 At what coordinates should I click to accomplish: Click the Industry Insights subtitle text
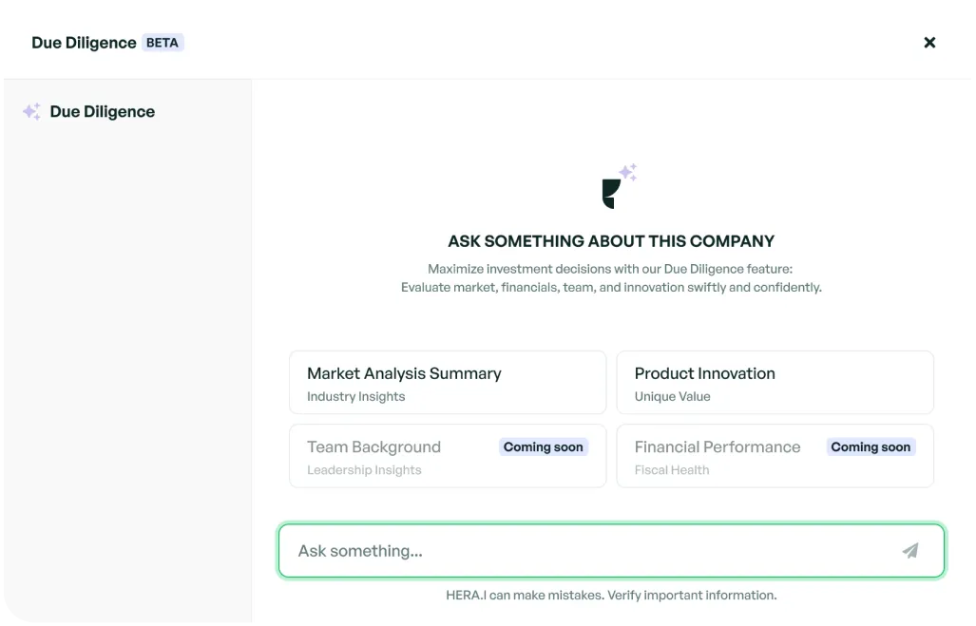click(355, 396)
